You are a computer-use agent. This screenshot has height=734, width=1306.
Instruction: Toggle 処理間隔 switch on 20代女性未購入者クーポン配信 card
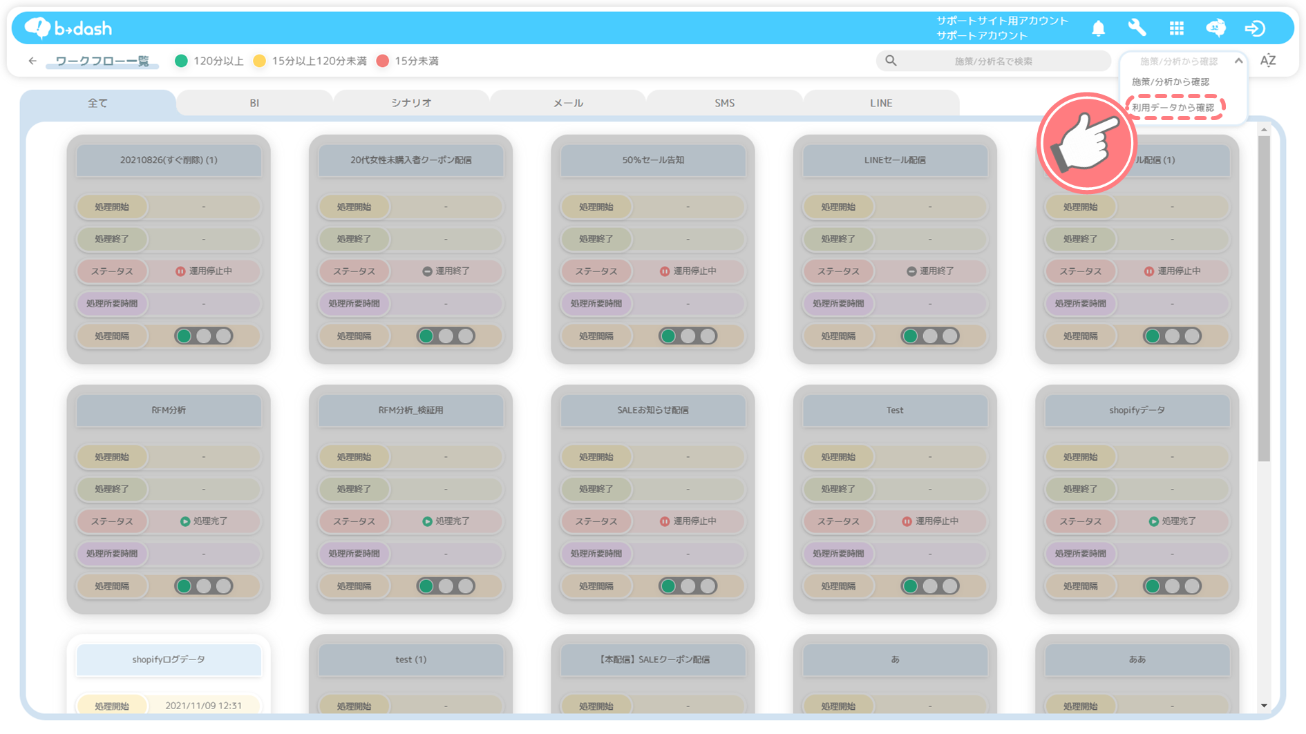click(446, 336)
